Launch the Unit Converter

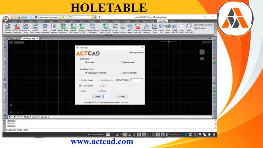point(45,28)
